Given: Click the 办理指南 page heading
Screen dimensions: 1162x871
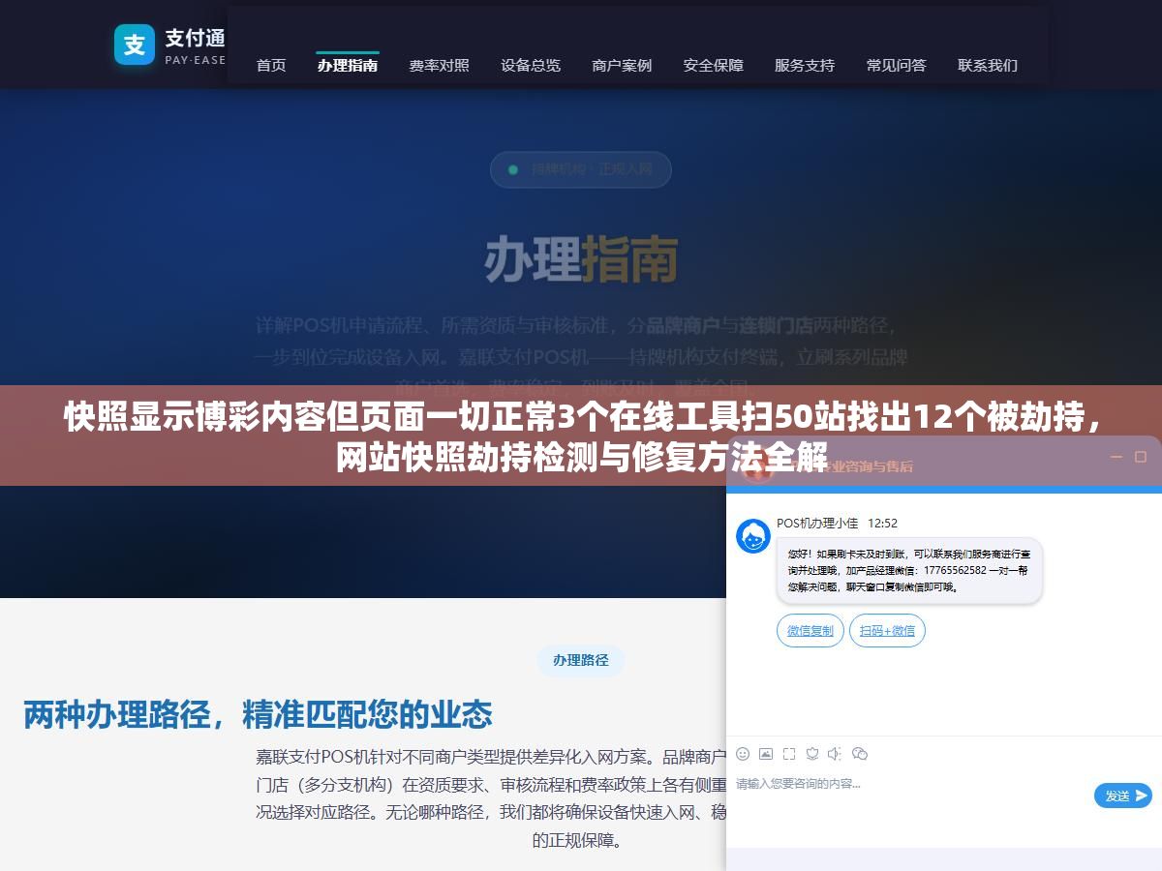Looking at the screenshot, I should pos(581,258).
